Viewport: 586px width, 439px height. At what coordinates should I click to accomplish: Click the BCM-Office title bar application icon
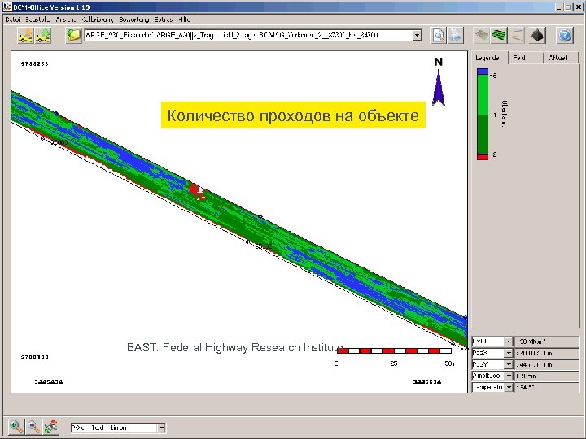pyautogui.click(x=7, y=7)
